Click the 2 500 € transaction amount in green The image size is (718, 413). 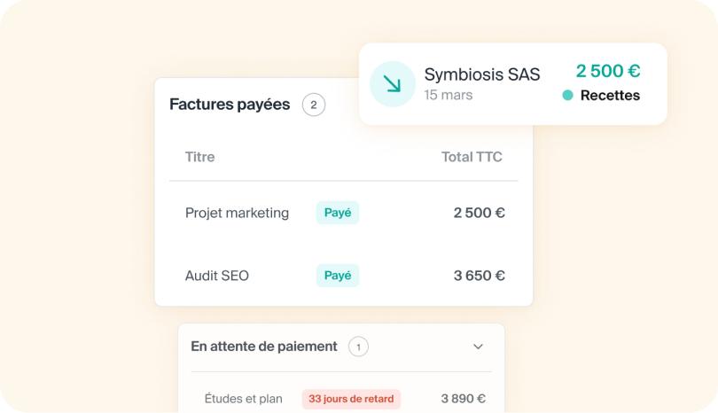(x=608, y=71)
